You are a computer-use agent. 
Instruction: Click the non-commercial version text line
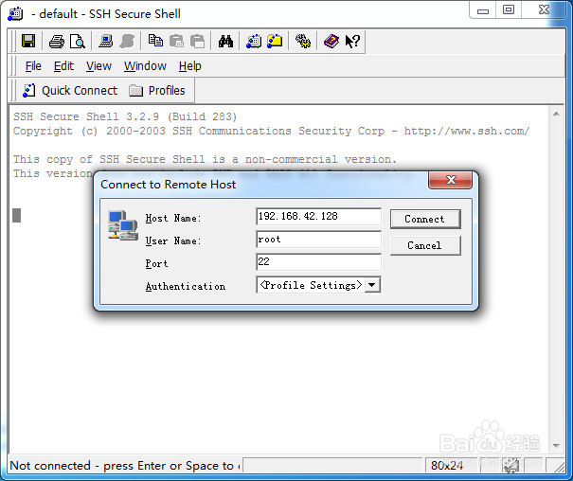205,160
